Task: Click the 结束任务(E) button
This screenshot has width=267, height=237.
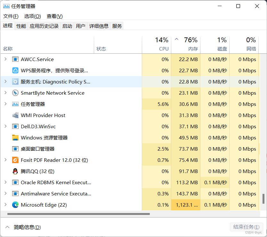Action: tap(247, 227)
